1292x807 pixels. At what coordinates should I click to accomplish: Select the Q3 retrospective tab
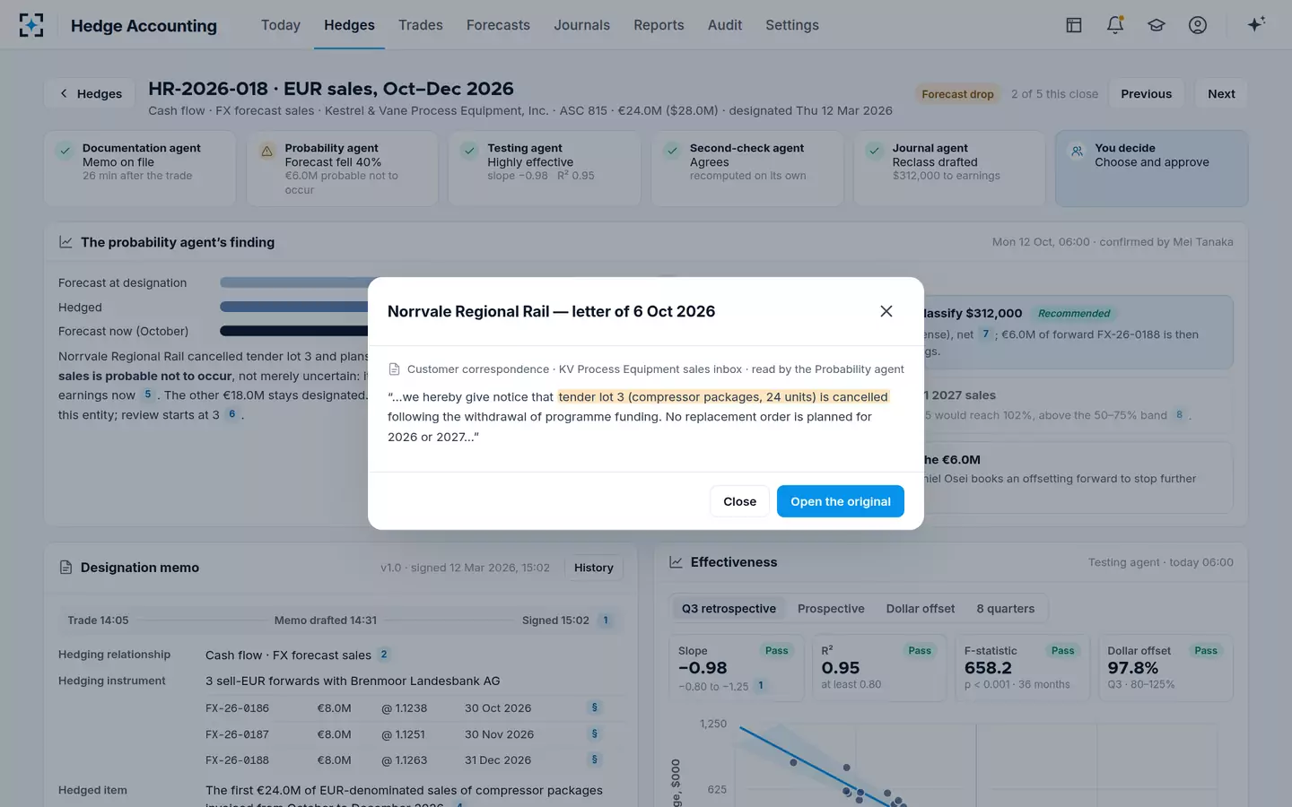point(729,609)
